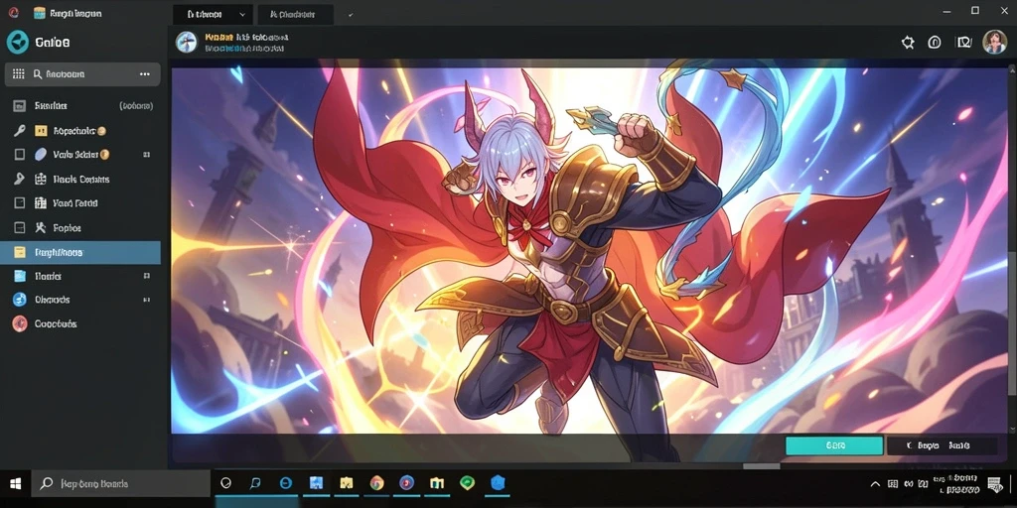This screenshot has height=508, width=1017.
Task: Click the three-dots menu in sidebar search bar
Action: [x=145, y=73]
